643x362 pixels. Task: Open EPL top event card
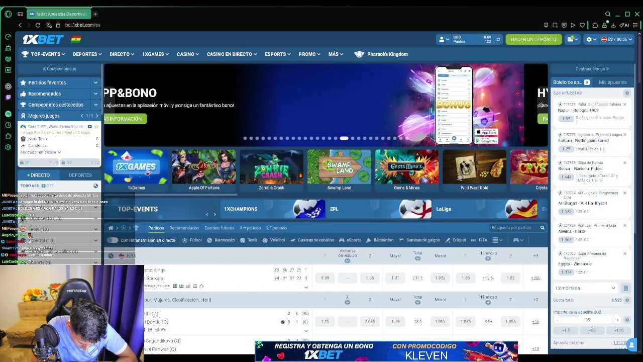tap(379, 209)
